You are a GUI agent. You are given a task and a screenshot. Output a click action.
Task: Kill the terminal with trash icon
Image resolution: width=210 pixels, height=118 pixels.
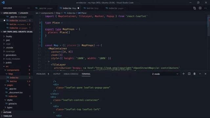coord(195,74)
